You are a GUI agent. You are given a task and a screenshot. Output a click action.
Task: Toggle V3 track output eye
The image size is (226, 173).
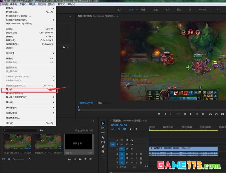tap(132, 140)
